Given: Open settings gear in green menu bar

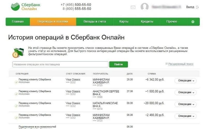Looking at the screenshot, I should 193,22.
